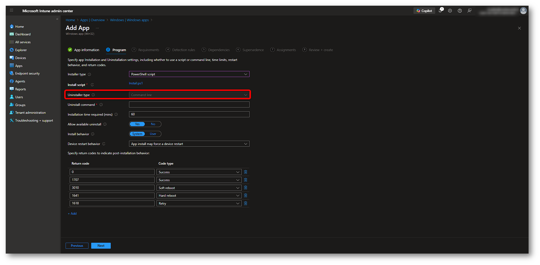Set Allow available uninstall to No
The width and height of the screenshot is (540, 265).
click(153, 124)
